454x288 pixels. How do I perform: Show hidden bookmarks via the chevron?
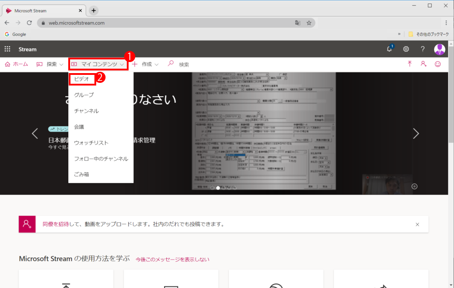coord(399,34)
